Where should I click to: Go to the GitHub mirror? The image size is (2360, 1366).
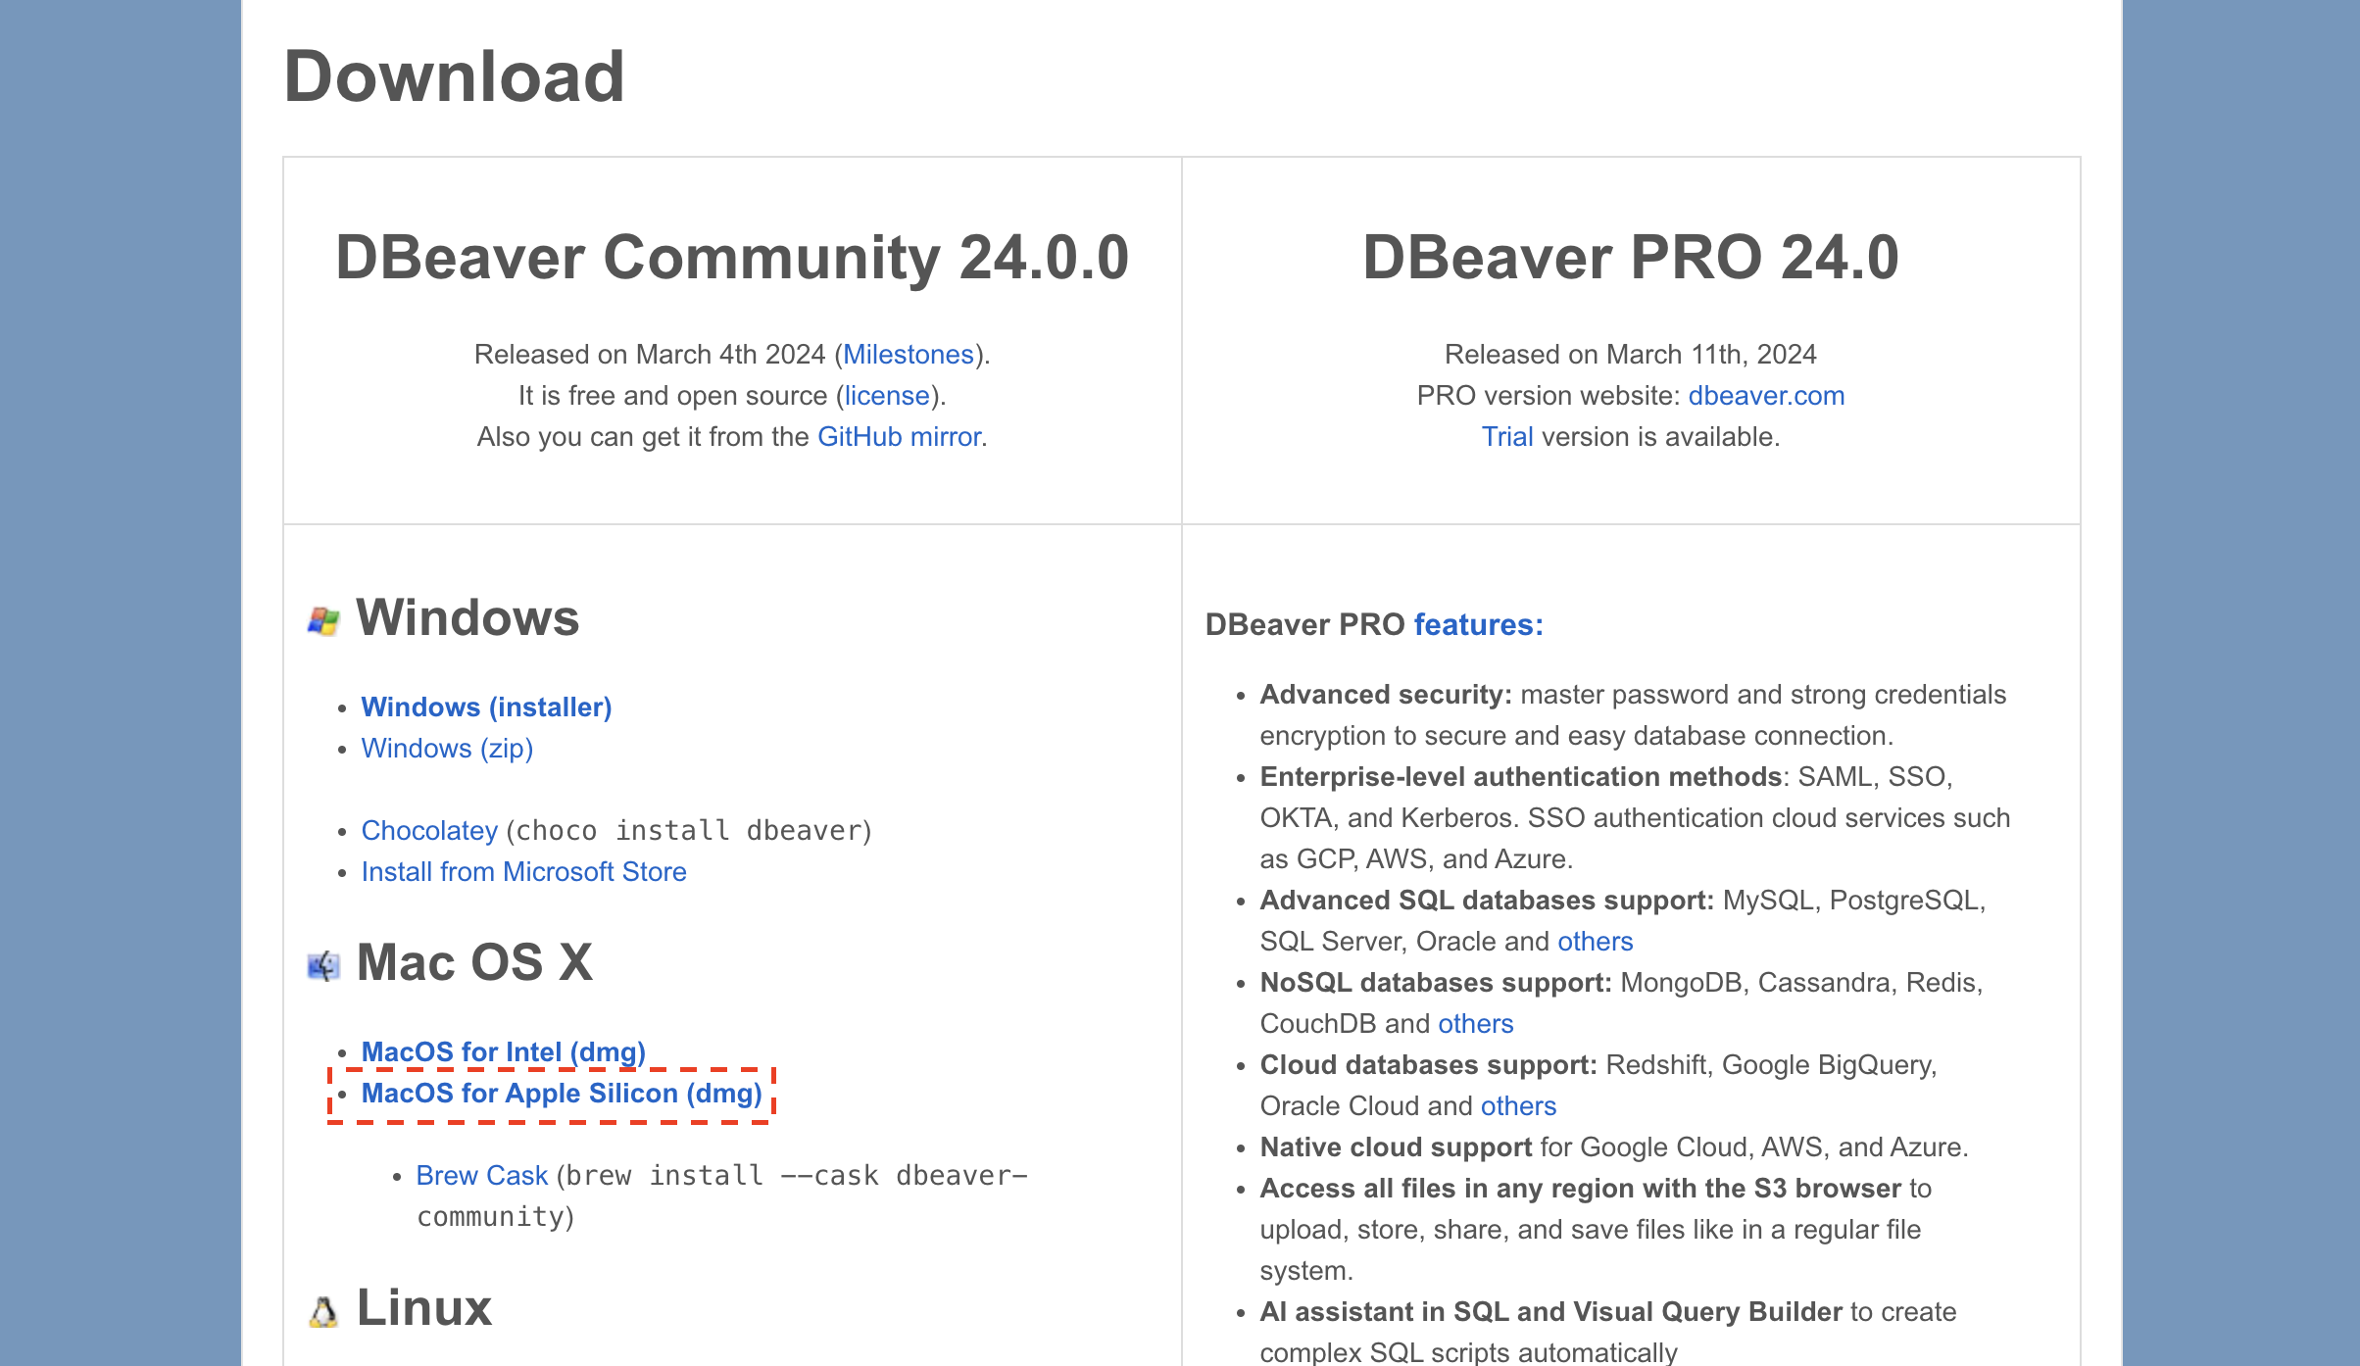pyautogui.click(x=899, y=436)
